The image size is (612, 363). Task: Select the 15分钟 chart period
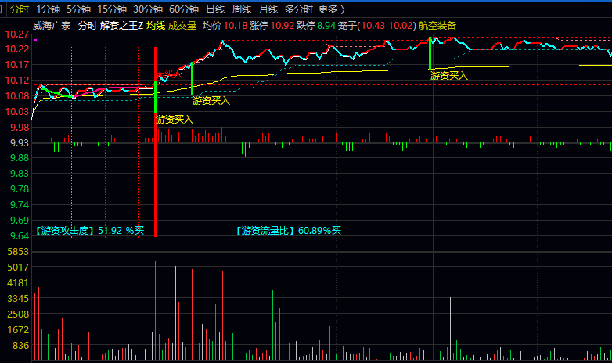(112, 9)
